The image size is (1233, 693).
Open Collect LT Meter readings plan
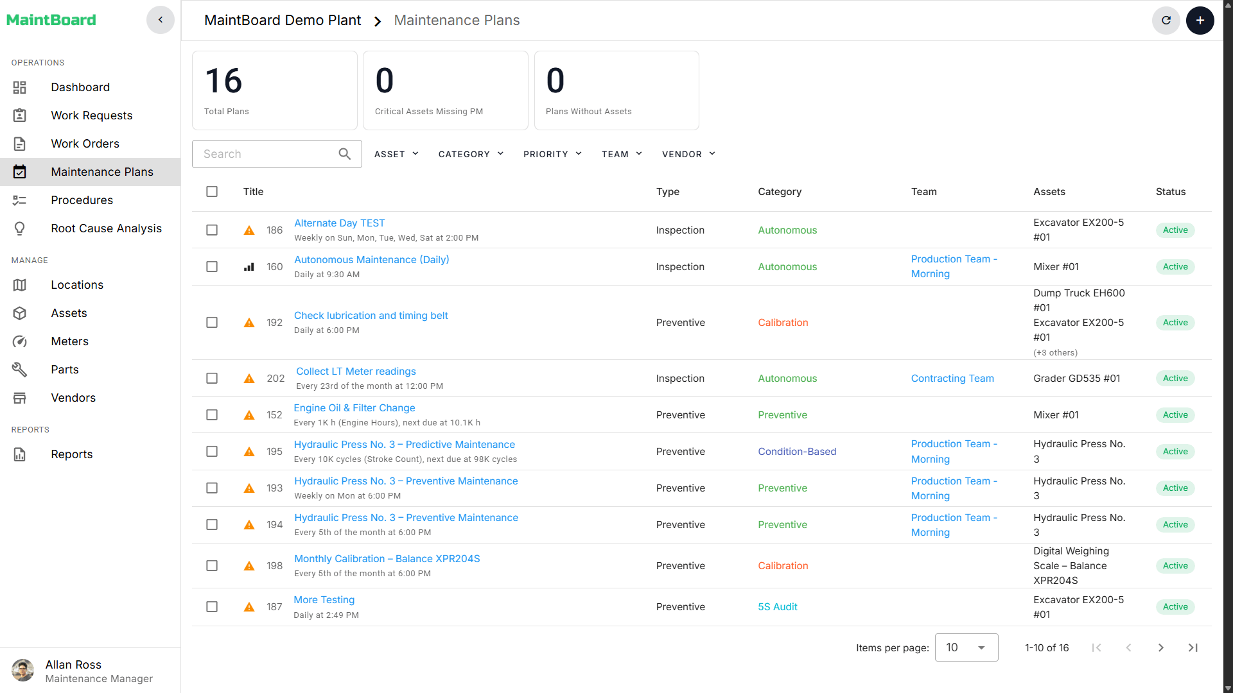(x=356, y=372)
